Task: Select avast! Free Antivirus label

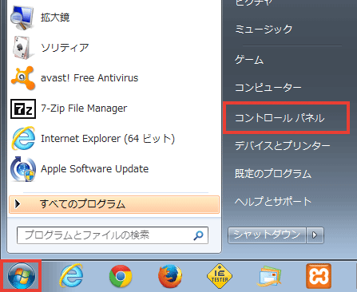Action: 89,78
